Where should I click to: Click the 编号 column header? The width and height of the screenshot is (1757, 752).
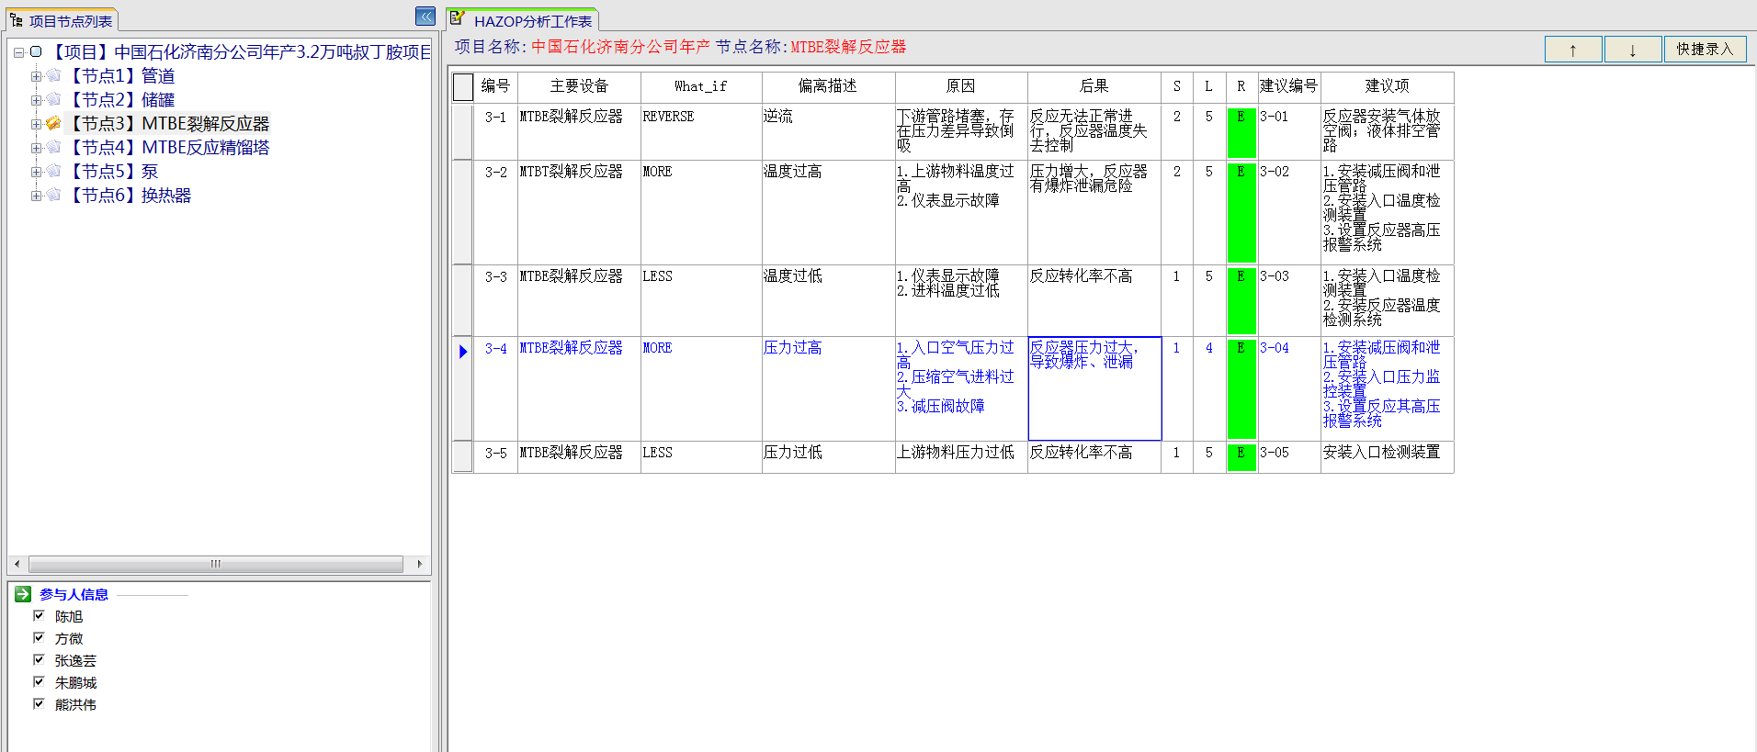(x=495, y=87)
